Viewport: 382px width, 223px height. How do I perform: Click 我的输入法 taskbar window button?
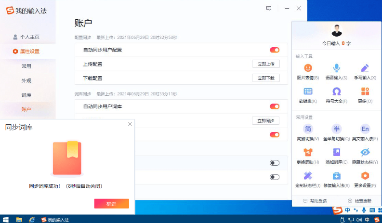point(55,220)
